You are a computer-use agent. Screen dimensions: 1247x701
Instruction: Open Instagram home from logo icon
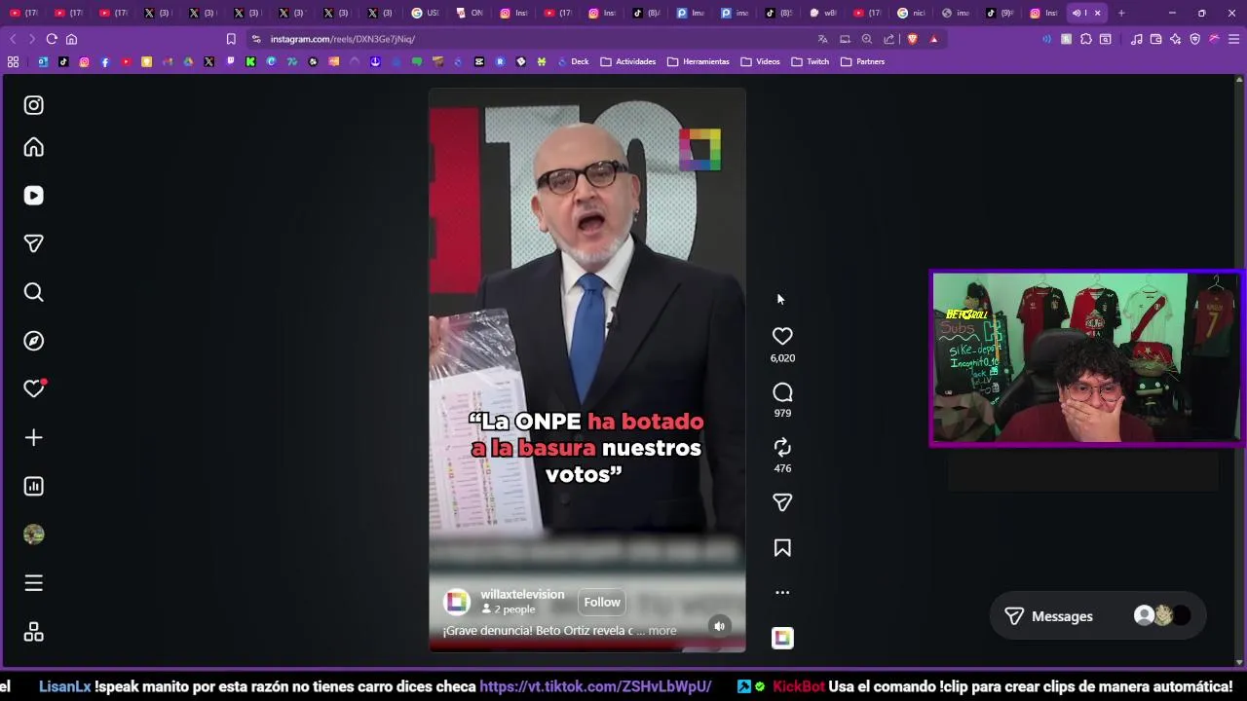(x=34, y=105)
